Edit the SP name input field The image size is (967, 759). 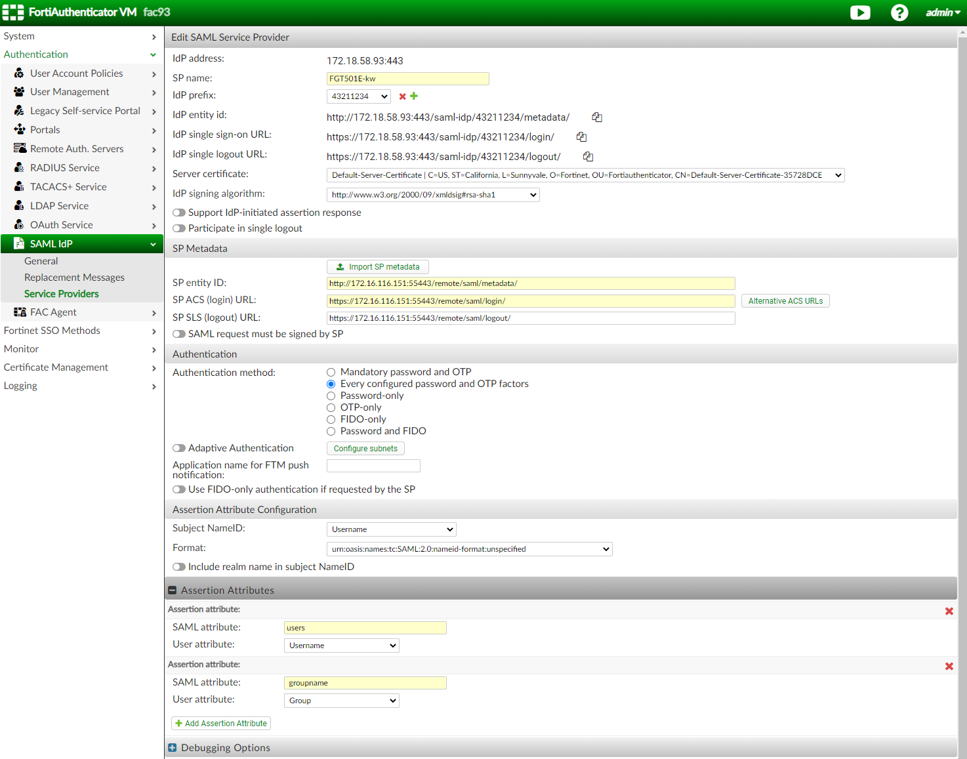click(x=407, y=78)
